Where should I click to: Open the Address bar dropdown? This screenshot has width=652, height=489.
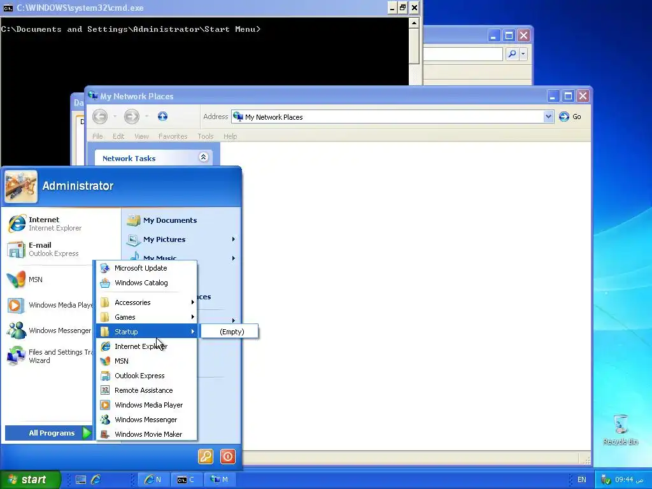[x=548, y=117]
